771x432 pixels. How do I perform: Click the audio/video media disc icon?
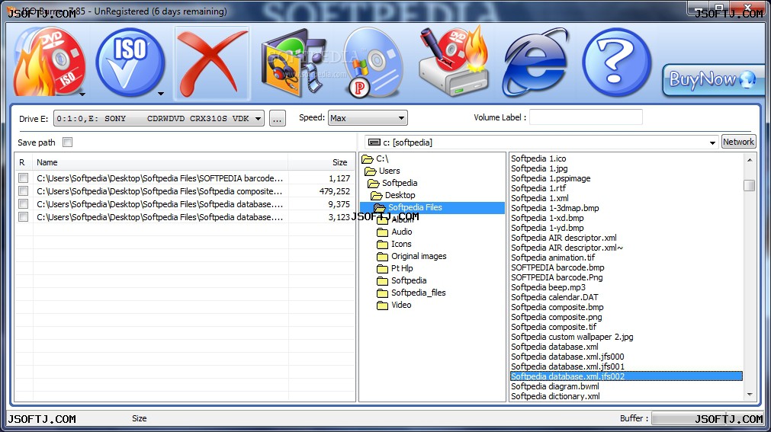(x=293, y=62)
